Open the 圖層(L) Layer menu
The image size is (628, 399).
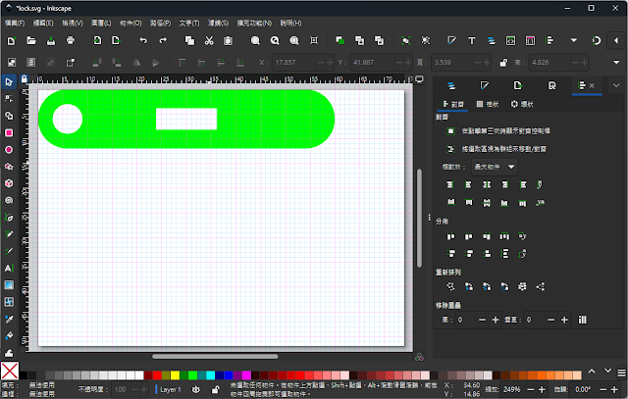pos(101,24)
